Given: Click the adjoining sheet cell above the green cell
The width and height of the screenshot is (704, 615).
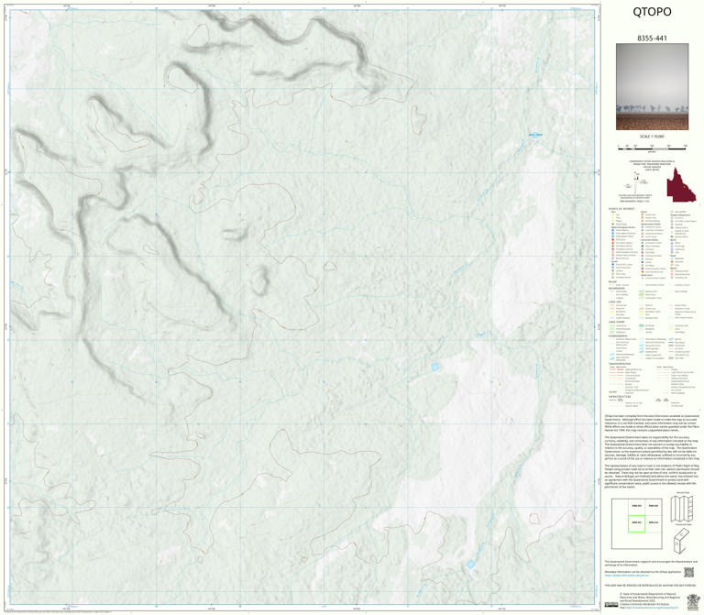Looking at the screenshot, I should (636, 506).
